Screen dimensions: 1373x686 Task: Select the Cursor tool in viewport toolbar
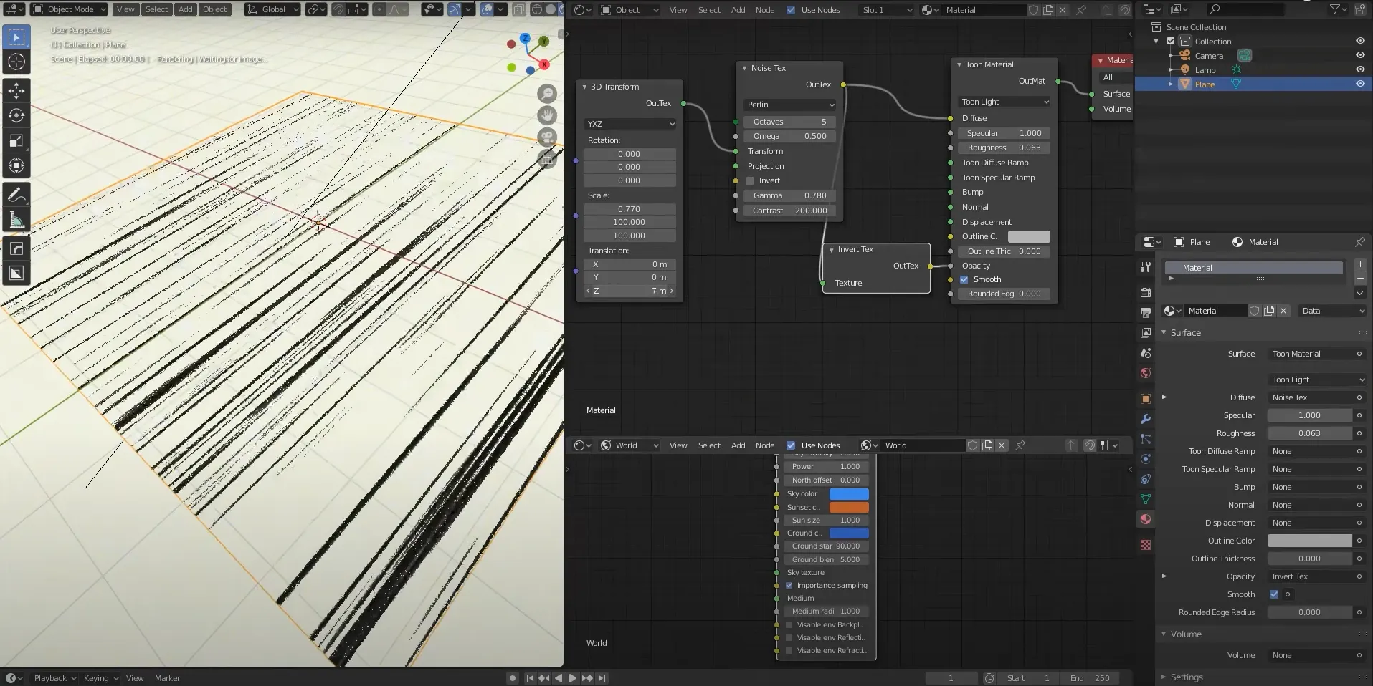16,62
